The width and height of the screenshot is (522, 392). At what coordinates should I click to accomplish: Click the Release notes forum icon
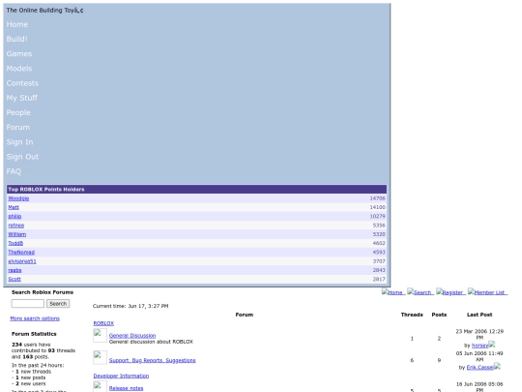click(x=100, y=386)
